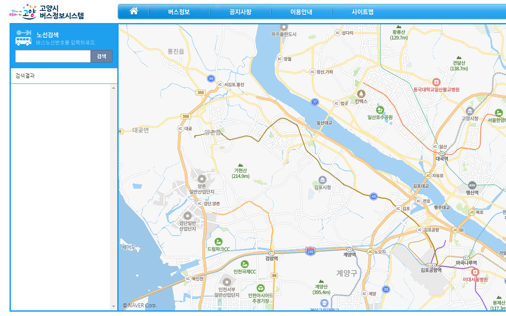Click the 계양산 mountain icon
This screenshot has width=506, height=316.
click(321, 281)
